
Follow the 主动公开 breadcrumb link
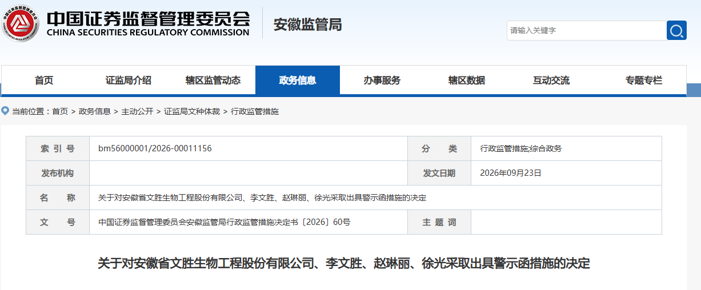137,111
